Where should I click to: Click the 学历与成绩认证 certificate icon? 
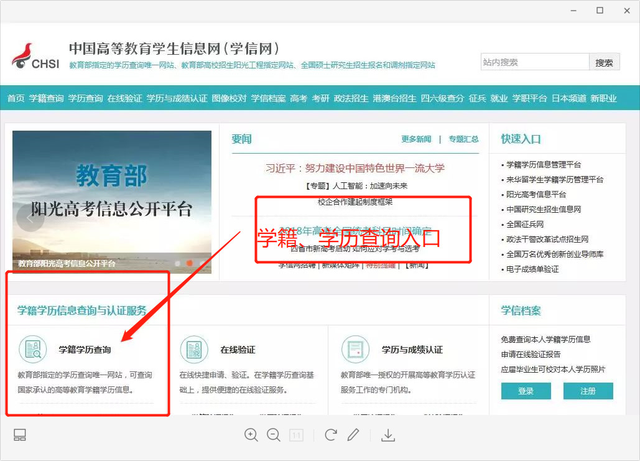point(356,349)
